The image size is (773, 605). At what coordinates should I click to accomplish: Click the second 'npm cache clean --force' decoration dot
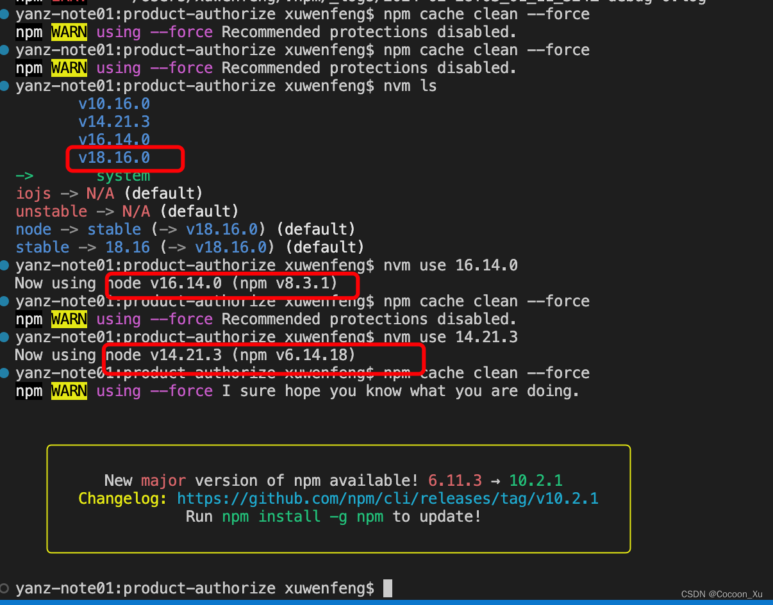5,49
